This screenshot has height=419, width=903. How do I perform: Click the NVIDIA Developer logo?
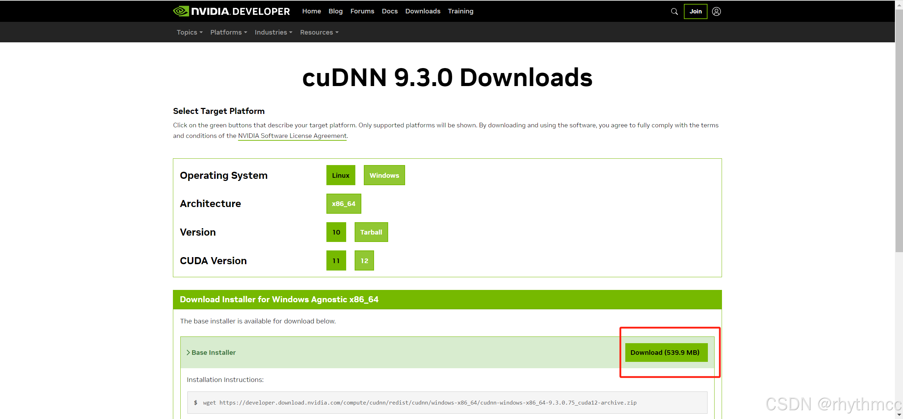pos(231,11)
